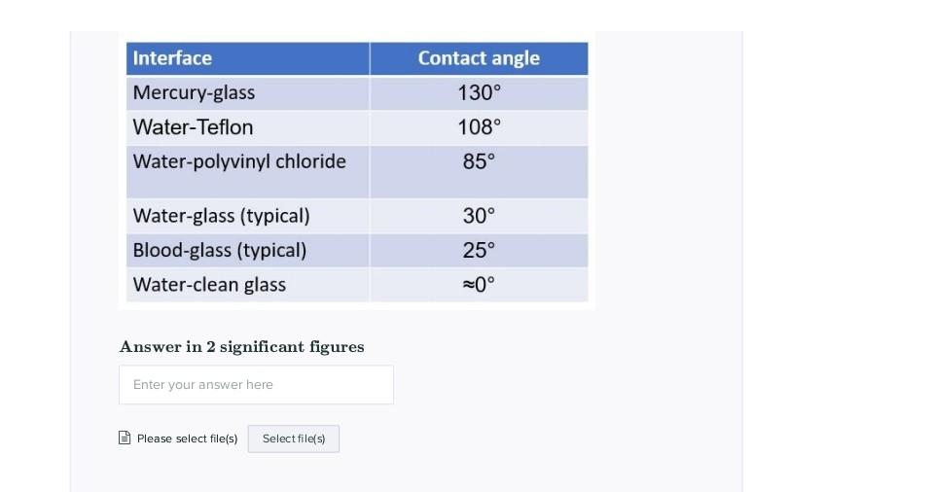The image size is (933, 492).
Task: Click the document icon beside Please select file(s)
Action: click(x=125, y=439)
